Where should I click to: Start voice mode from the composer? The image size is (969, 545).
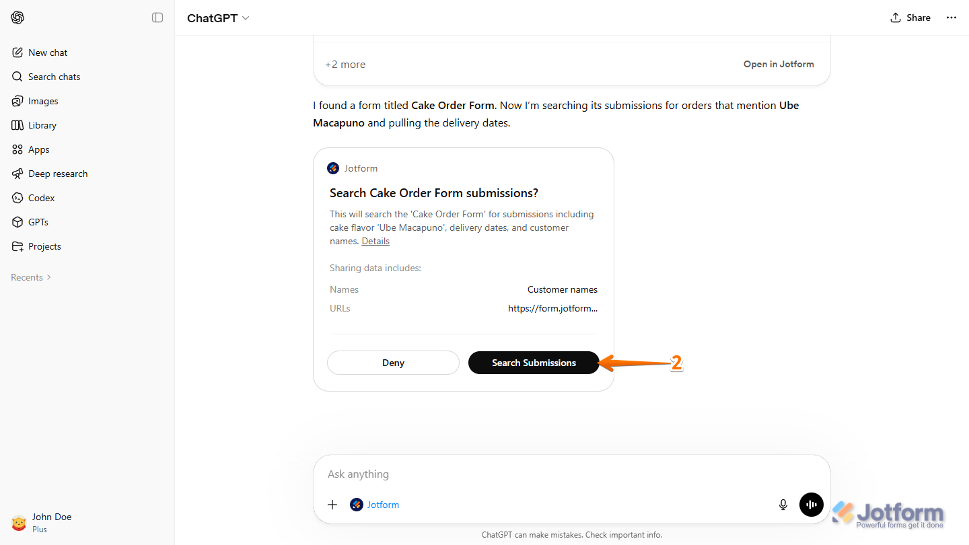[811, 504]
